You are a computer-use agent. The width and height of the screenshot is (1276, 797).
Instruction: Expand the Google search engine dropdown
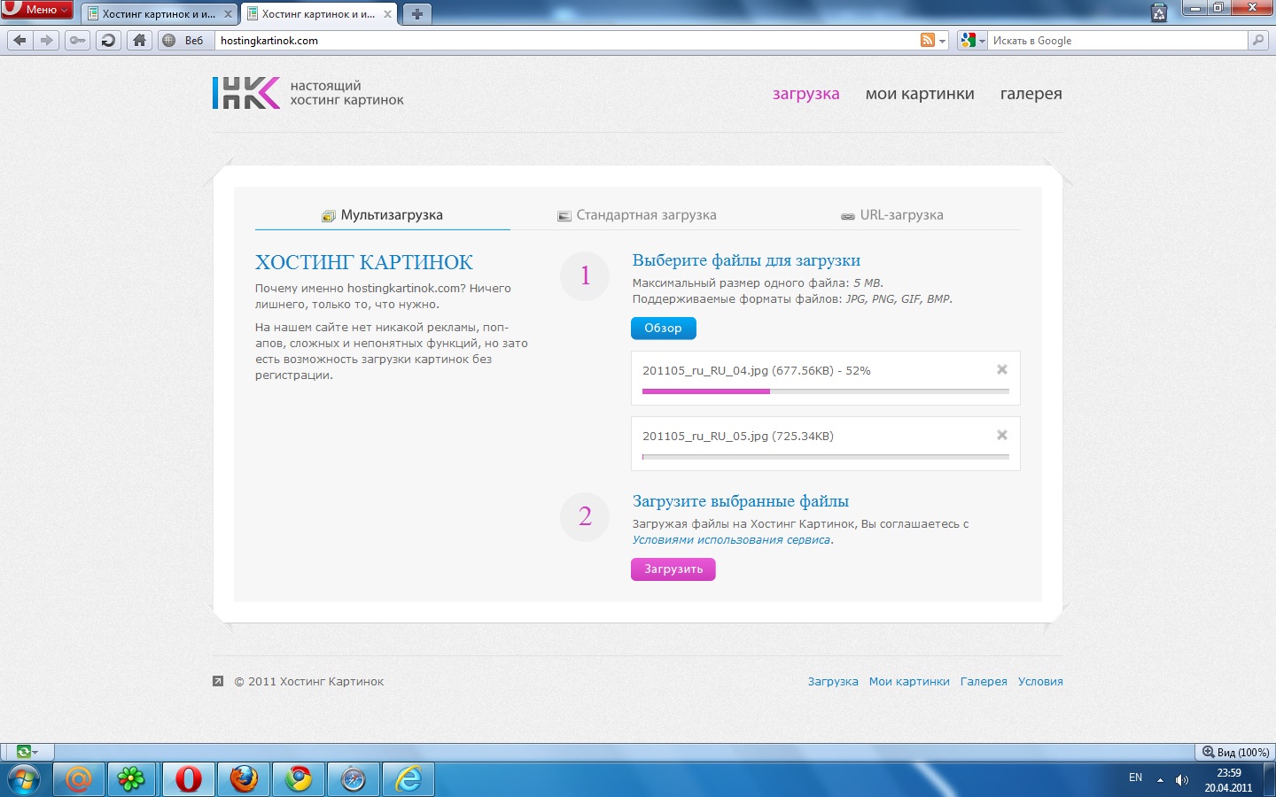tap(973, 41)
